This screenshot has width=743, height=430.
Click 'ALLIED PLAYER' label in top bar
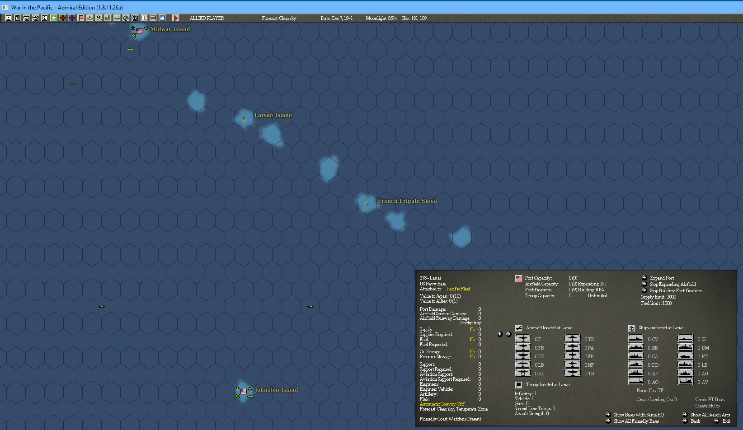pyautogui.click(x=207, y=18)
